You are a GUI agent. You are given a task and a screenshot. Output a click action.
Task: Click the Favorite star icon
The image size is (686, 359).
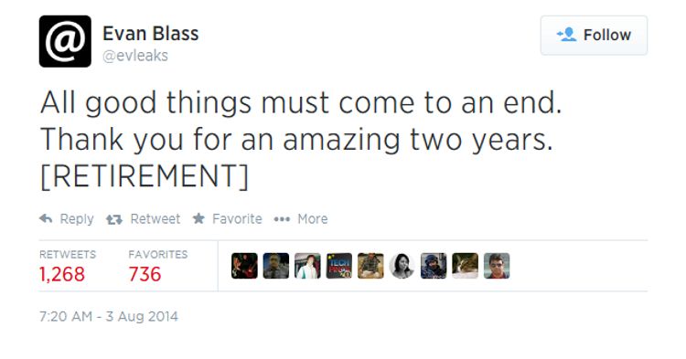[x=198, y=218]
